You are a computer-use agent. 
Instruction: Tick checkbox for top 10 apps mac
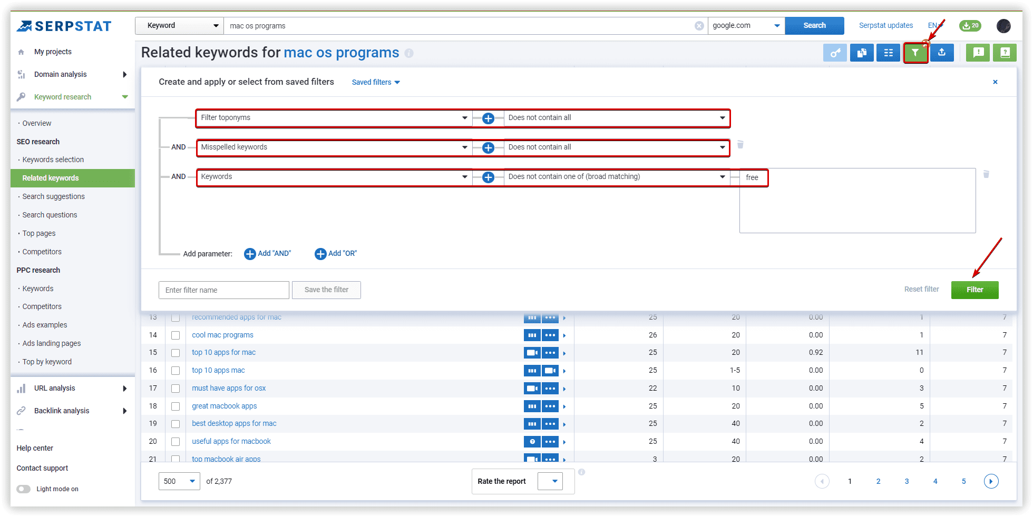pos(176,371)
